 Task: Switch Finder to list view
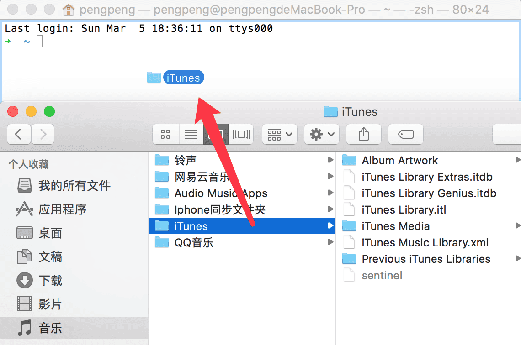click(x=191, y=134)
